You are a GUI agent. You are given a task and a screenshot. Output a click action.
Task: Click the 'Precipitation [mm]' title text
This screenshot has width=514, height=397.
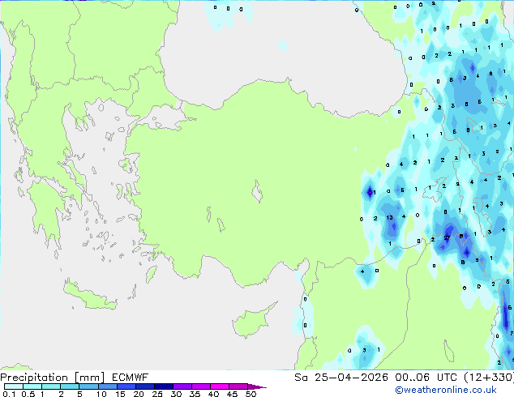point(53,378)
